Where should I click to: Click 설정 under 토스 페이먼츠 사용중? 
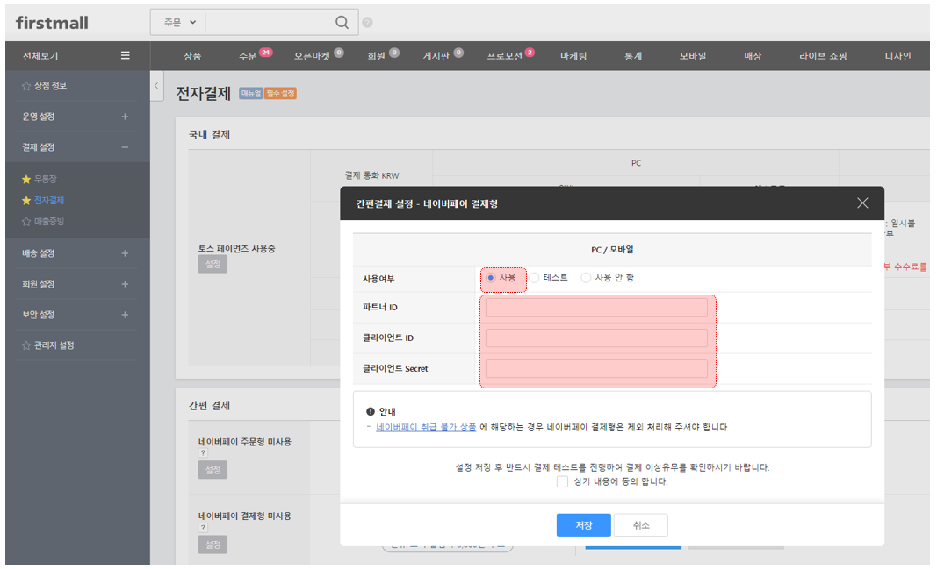pos(213,264)
